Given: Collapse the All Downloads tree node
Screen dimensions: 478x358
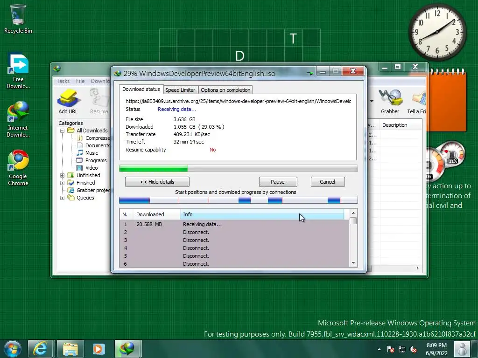Looking at the screenshot, I should [x=62, y=131].
